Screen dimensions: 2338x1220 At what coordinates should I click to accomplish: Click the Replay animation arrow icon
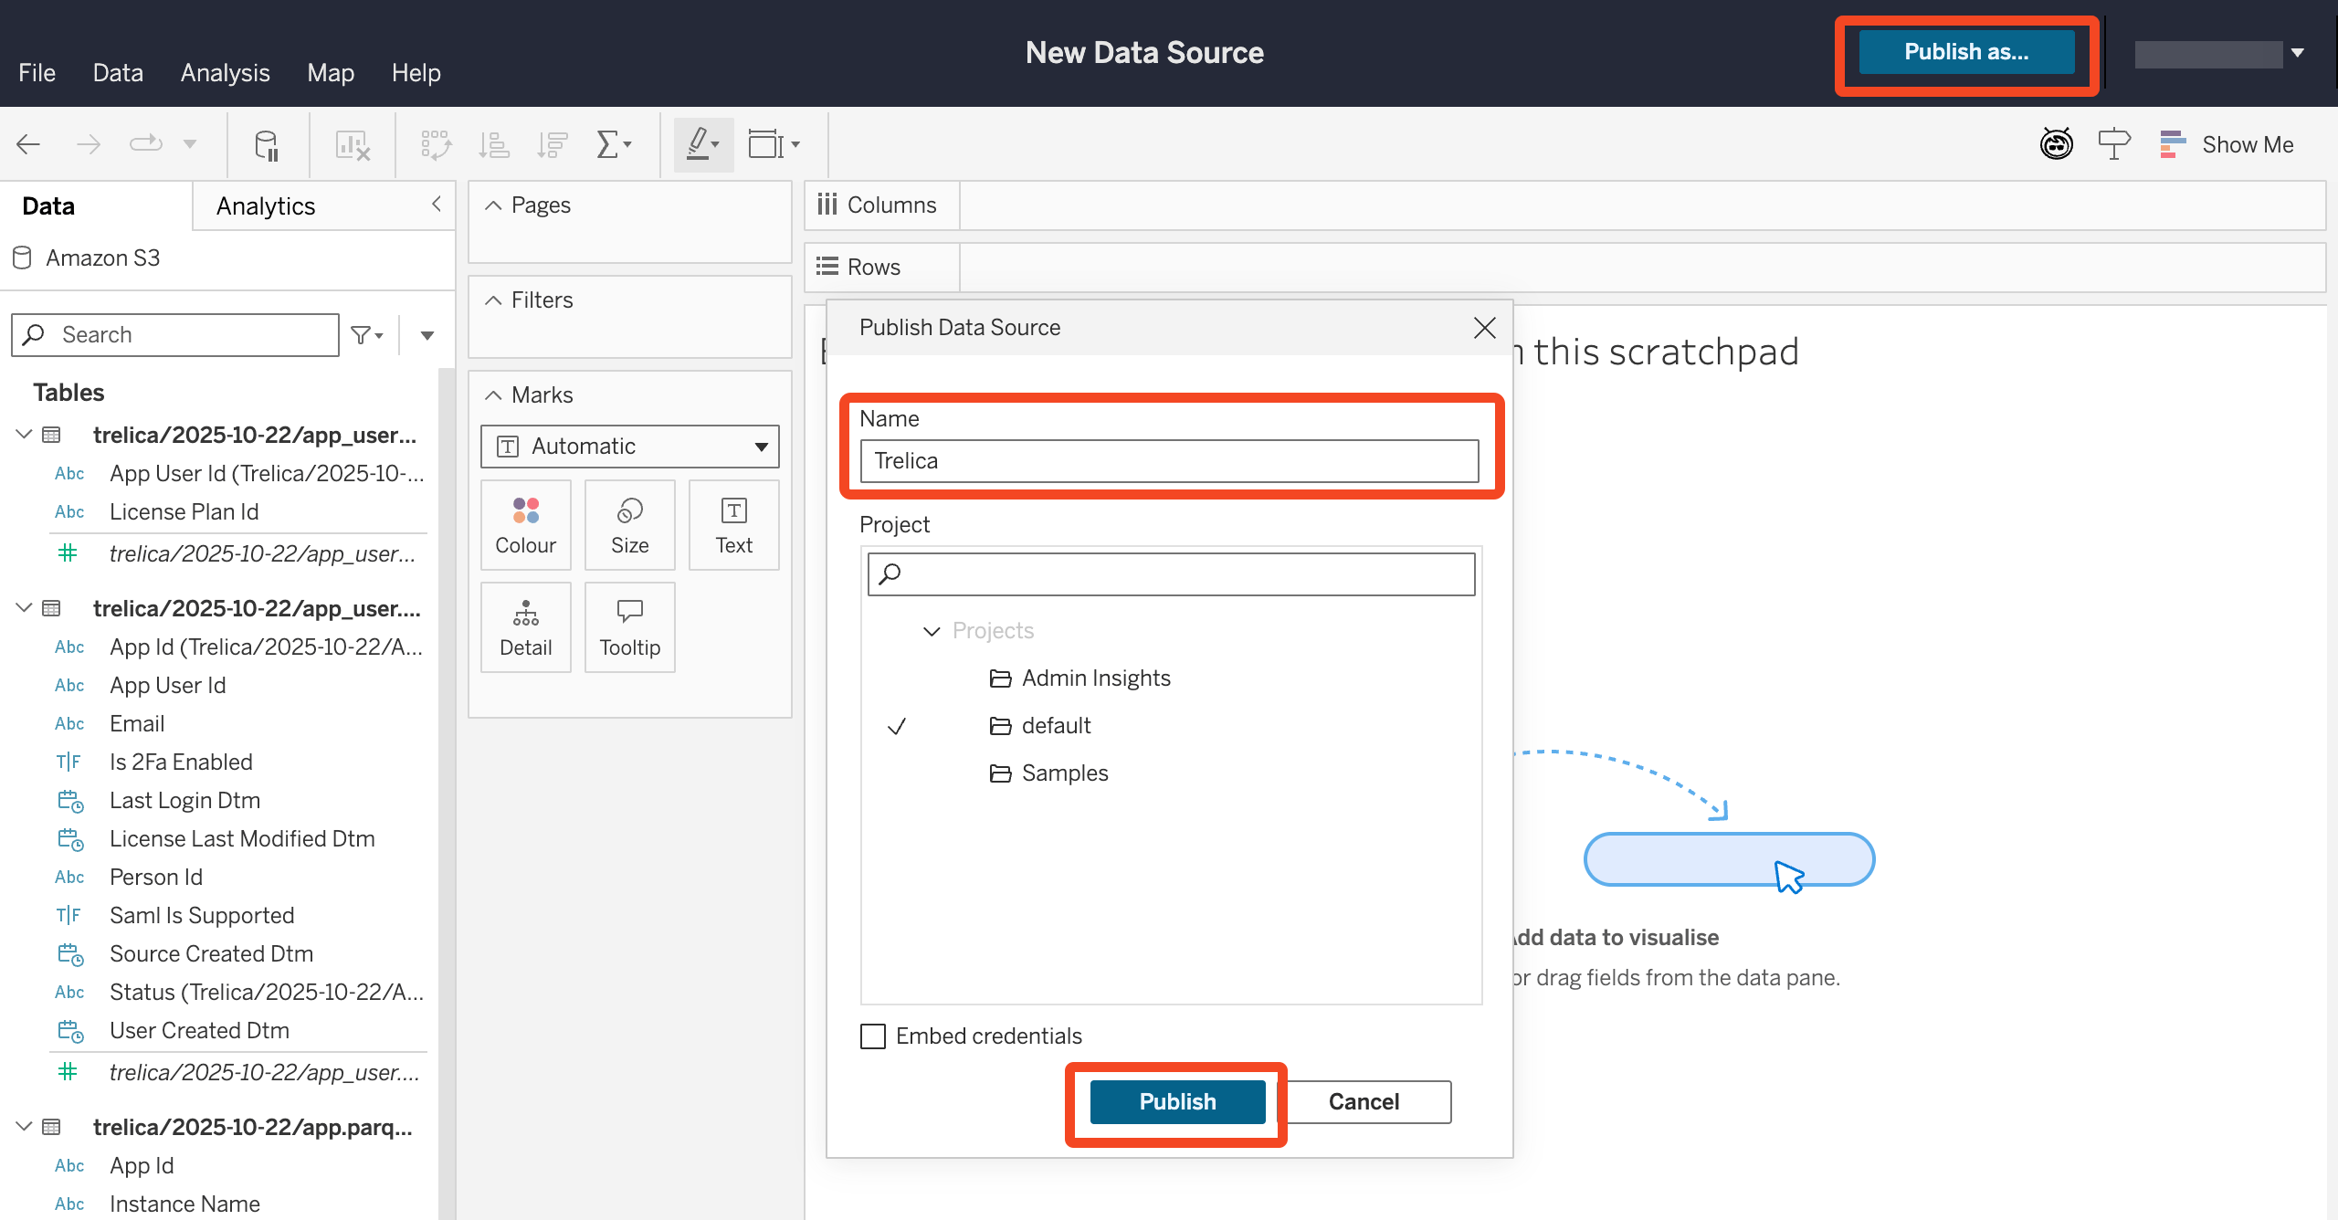tap(145, 144)
